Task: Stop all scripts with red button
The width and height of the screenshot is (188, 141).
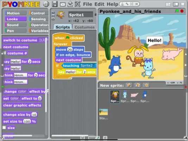Action: click(x=182, y=11)
